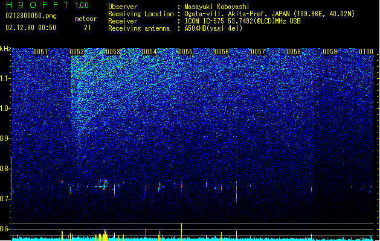Click the 0059 time marker

click(330, 52)
